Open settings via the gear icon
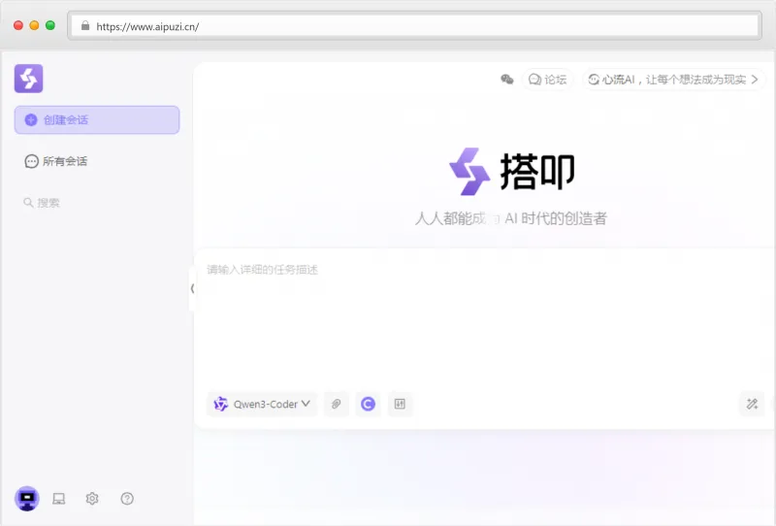Viewport: 776px width, 526px height. click(x=92, y=499)
